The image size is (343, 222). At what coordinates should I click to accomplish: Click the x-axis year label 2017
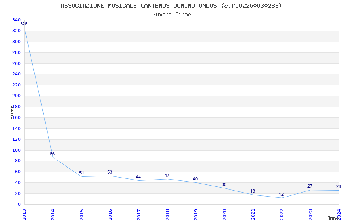click(x=139, y=215)
